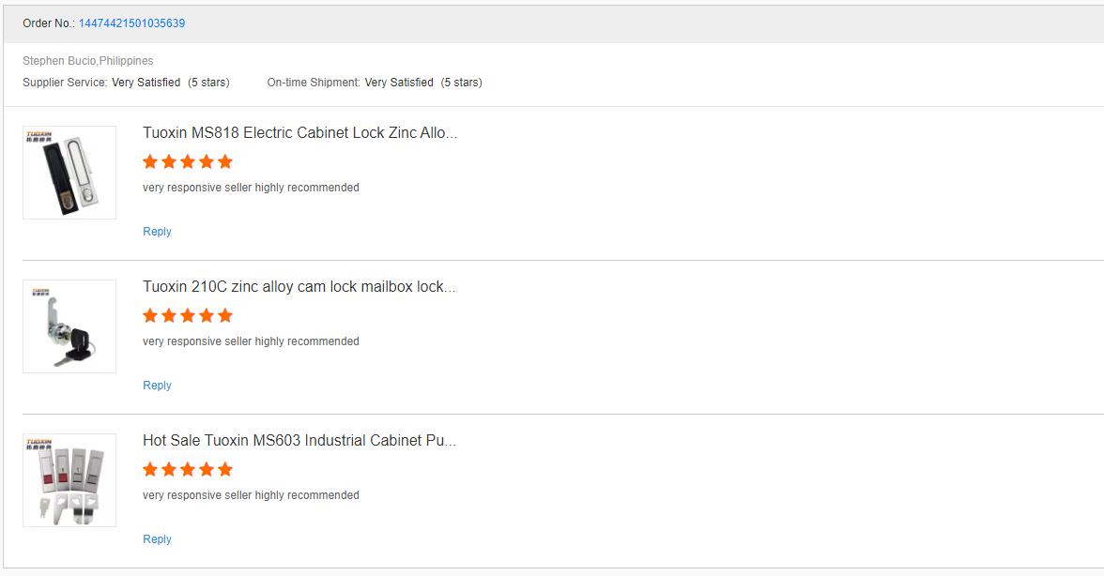Screen dimensions: 1104x576
Task: Click the third star of the MS603 rating
Action: 188,469
